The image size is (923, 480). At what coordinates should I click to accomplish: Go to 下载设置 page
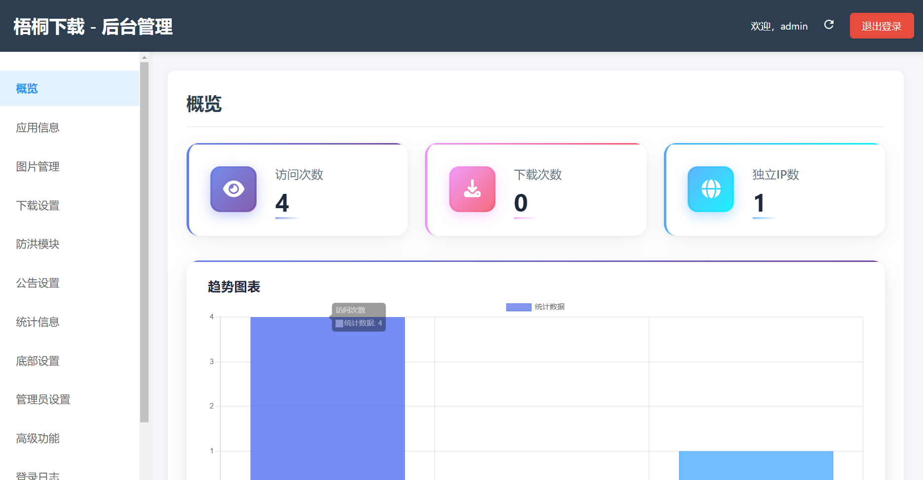pyautogui.click(x=38, y=206)
